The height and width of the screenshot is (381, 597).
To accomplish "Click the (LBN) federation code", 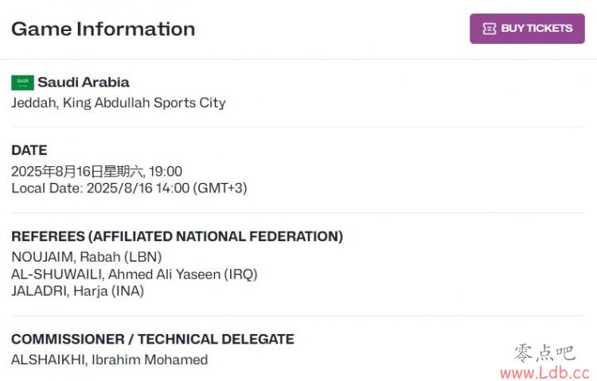I will [143, 257].
